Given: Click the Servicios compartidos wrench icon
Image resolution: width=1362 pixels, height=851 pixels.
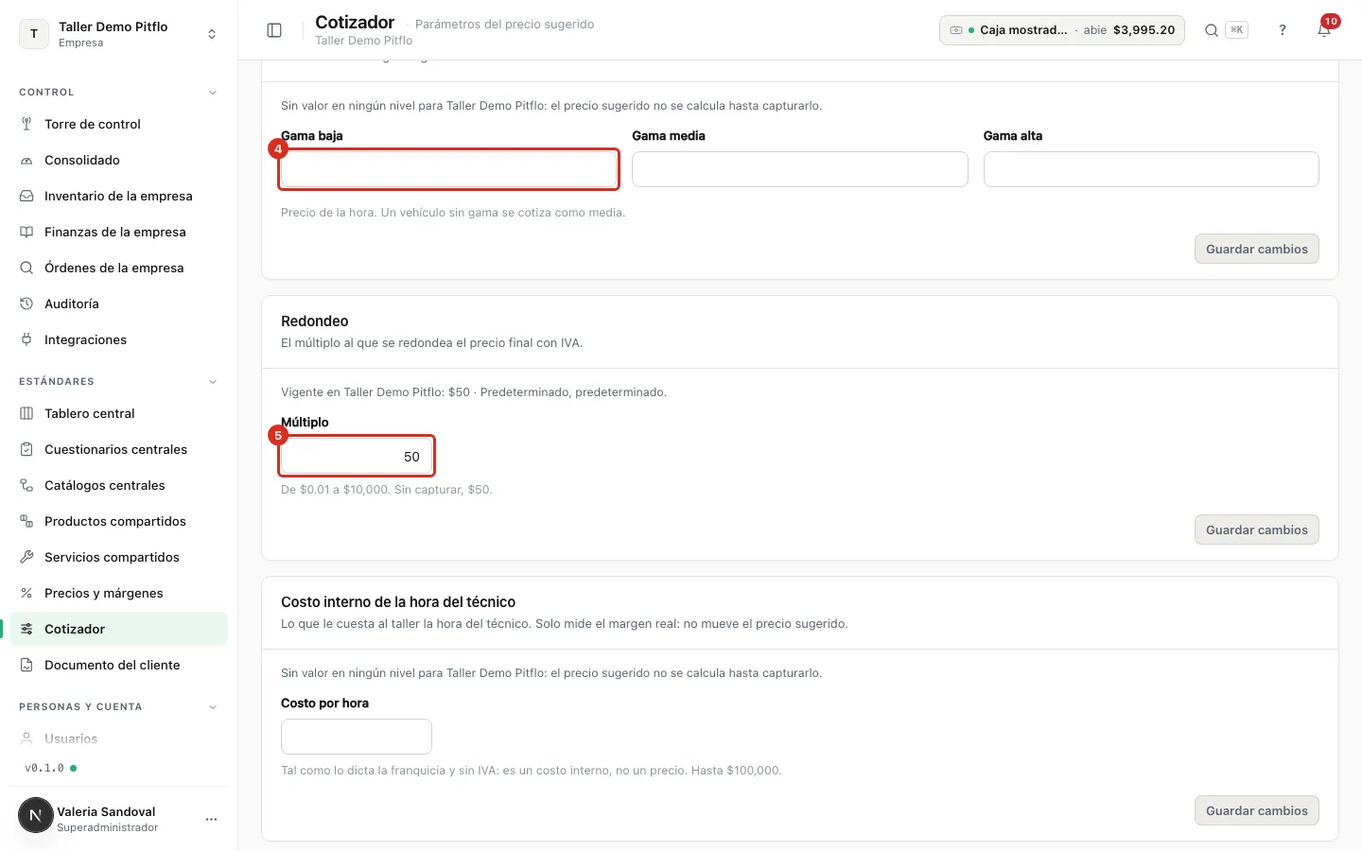Looking at the screenshot, I should (x=26, y=557).
